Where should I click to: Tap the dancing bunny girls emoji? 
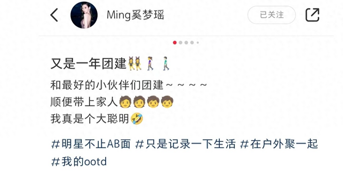(x=135, y=63)
